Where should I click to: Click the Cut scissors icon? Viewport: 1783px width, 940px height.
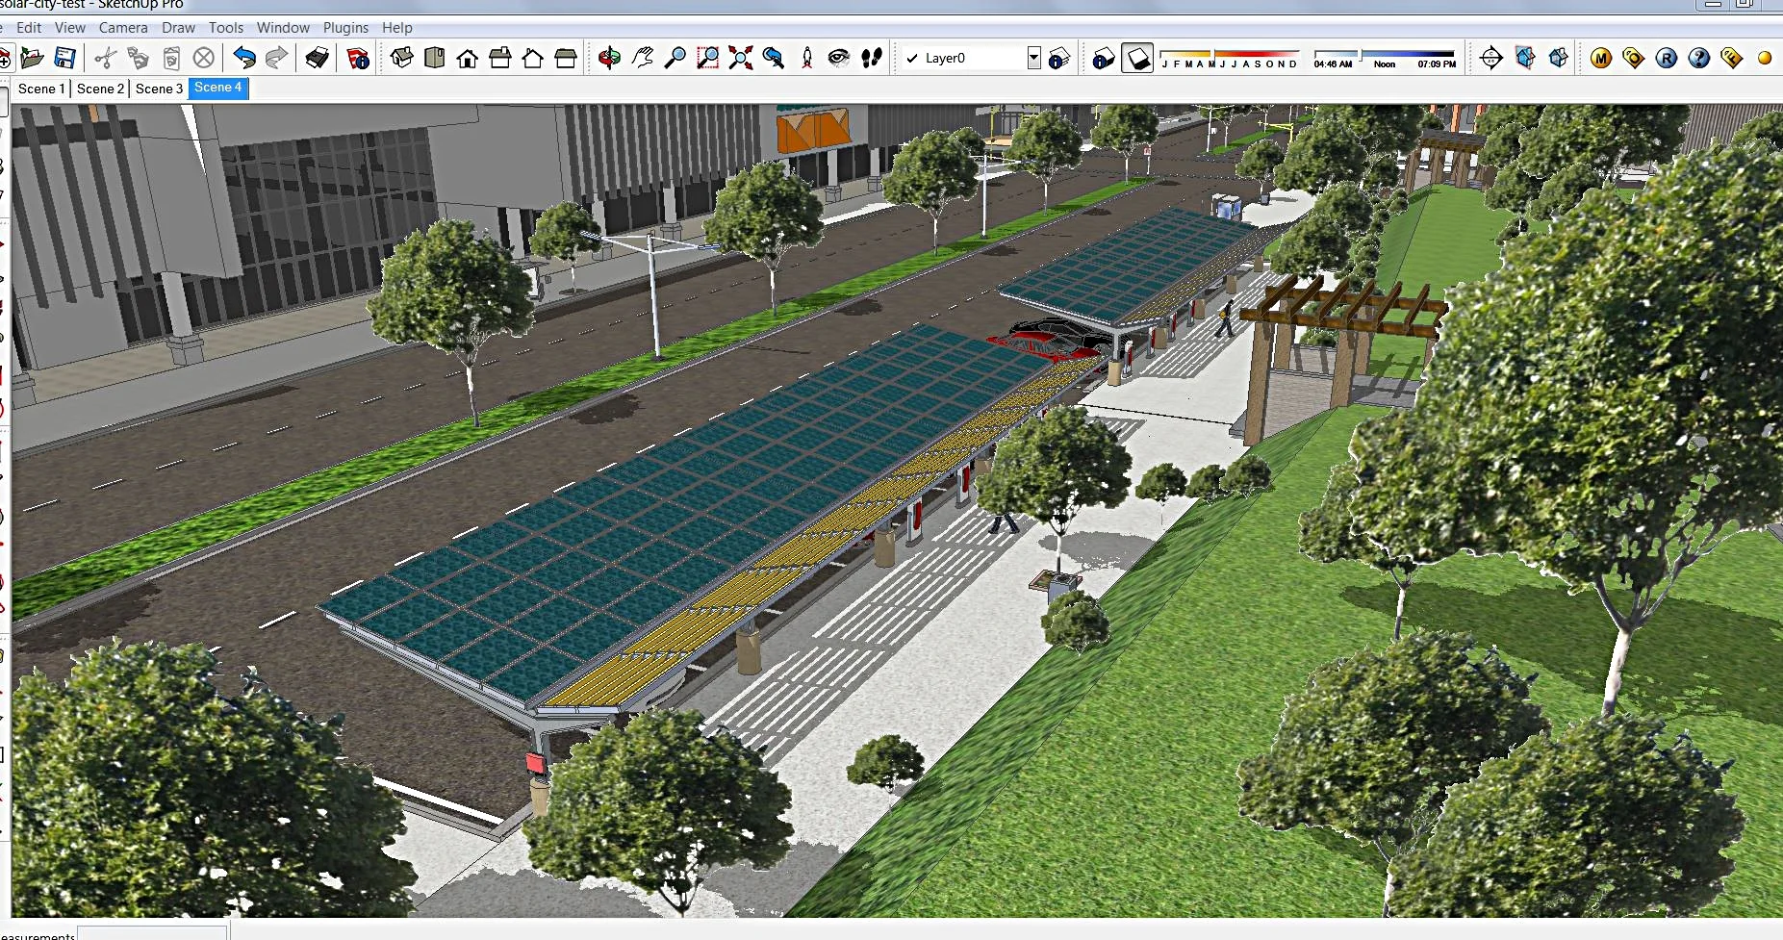(x=105, y=59)
